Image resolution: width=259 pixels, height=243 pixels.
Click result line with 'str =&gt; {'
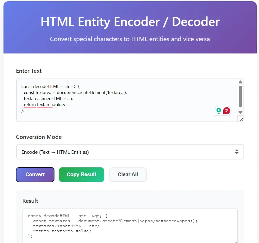pos(67,216)
